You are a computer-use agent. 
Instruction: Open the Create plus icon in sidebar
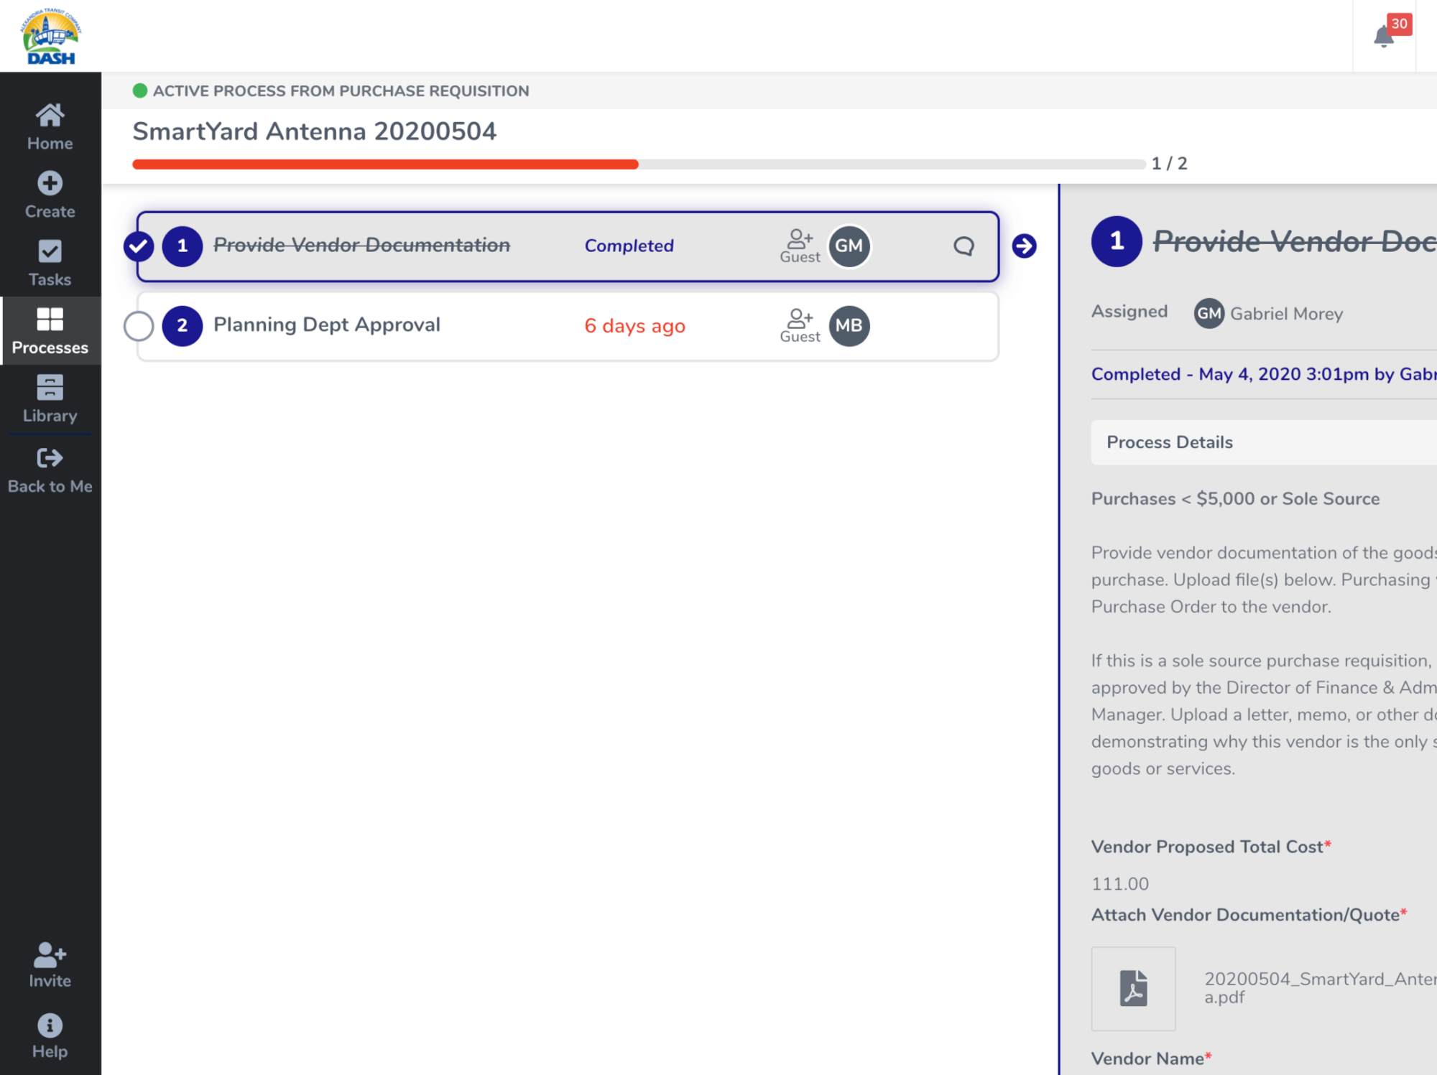point(49,185)
